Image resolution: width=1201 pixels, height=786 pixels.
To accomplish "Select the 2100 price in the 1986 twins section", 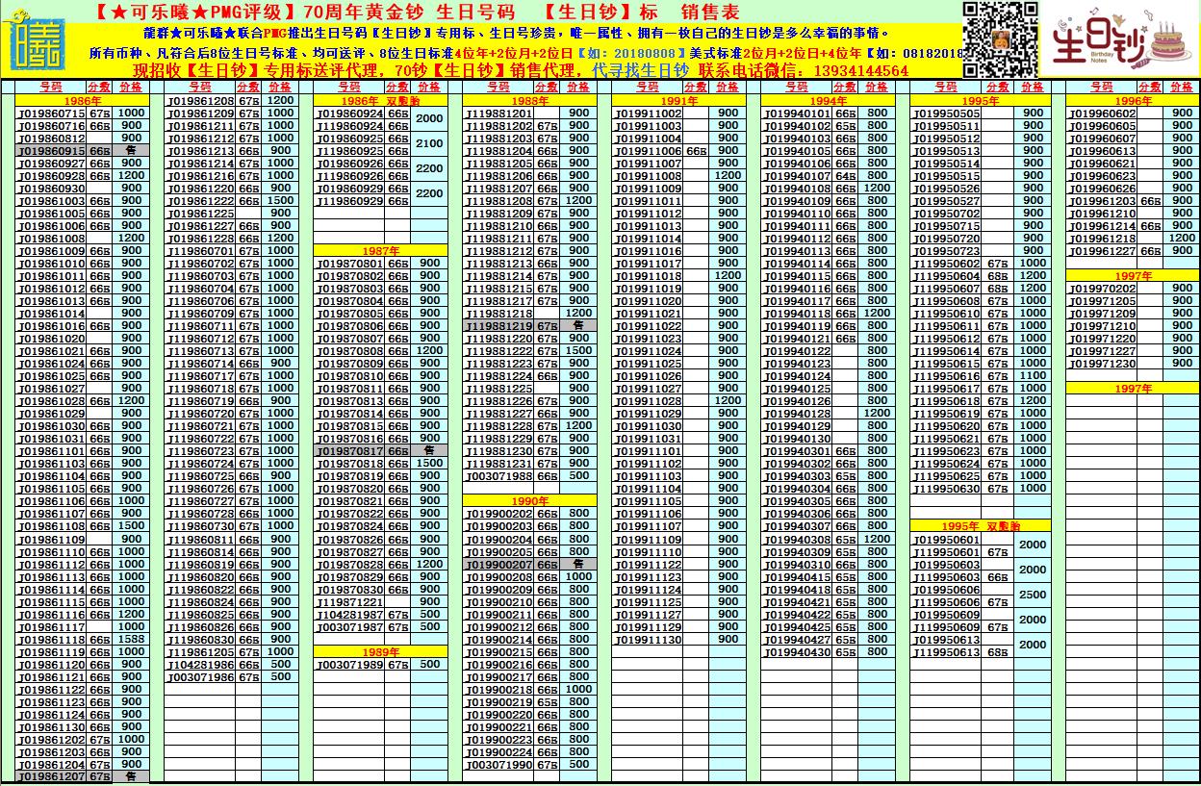I will (429, 144).
